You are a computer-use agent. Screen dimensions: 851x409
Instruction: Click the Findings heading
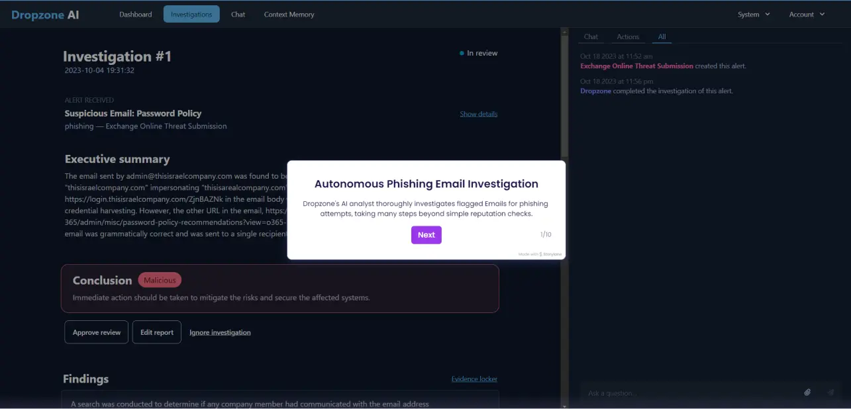click(x=85, y=379)
